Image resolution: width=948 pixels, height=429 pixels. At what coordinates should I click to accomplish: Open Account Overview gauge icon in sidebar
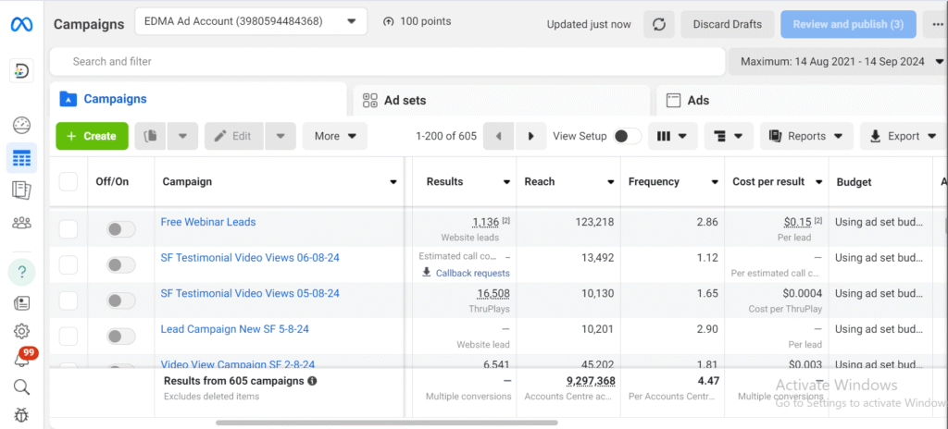click(x=21, y=126)
